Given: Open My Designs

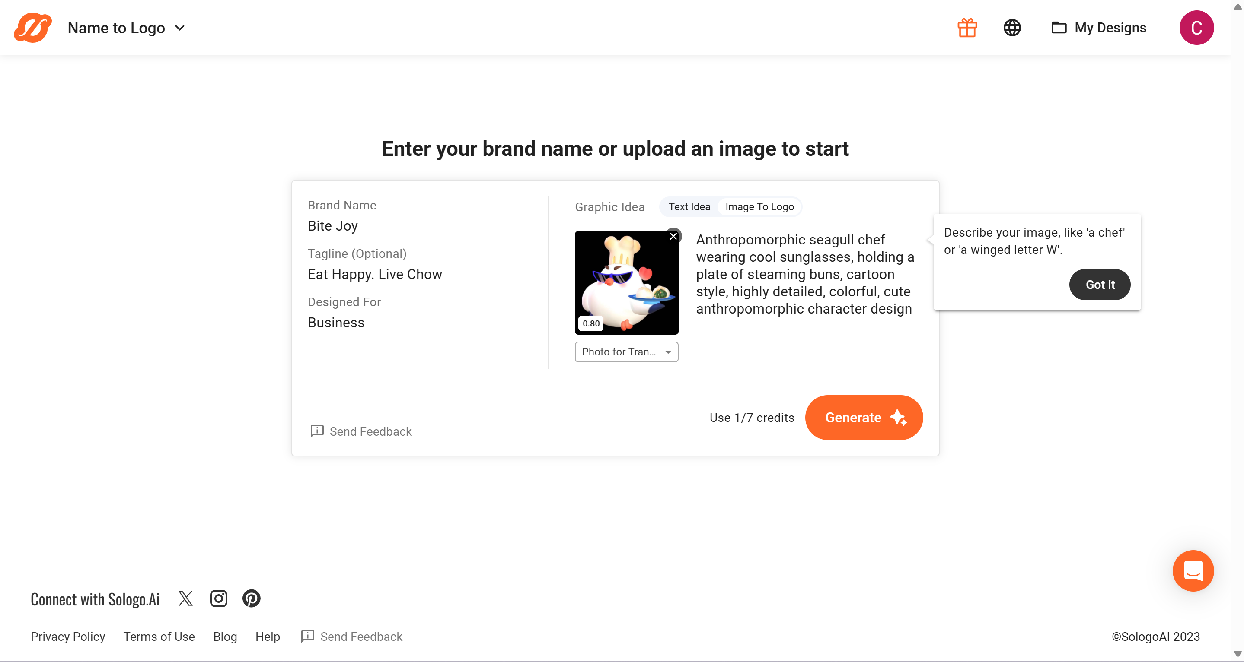Looking at the screenshot, I should coord(1099,28).
